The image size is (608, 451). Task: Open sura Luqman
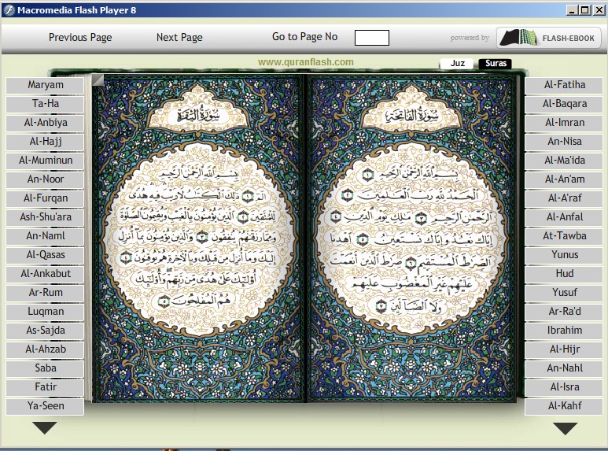pos(45,312)
